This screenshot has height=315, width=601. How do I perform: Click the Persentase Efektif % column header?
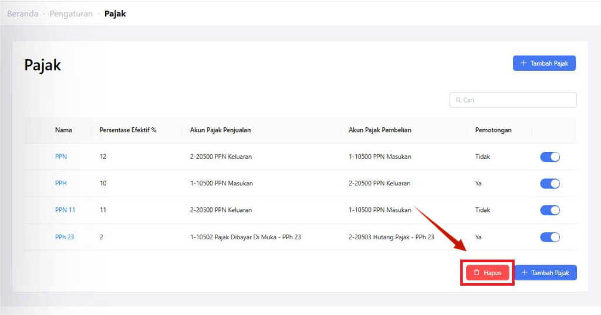coord(128,130)
